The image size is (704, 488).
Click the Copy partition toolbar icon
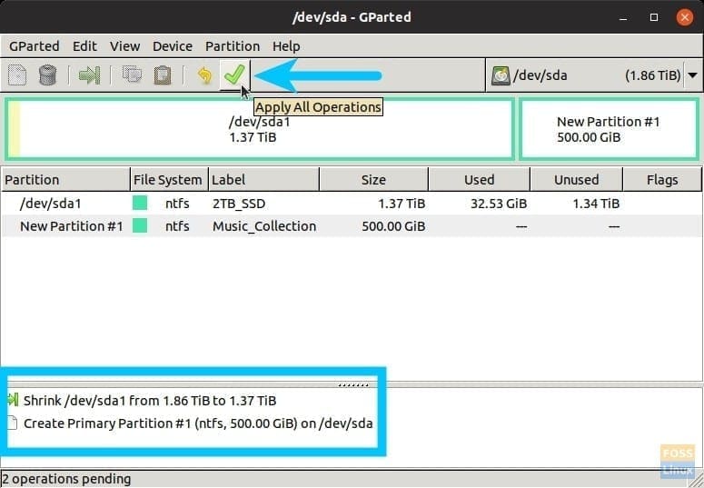132,75
